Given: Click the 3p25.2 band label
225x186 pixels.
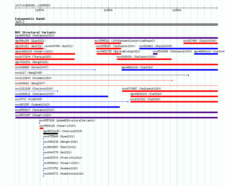Looking at the screenshot, I should point(20,22).
